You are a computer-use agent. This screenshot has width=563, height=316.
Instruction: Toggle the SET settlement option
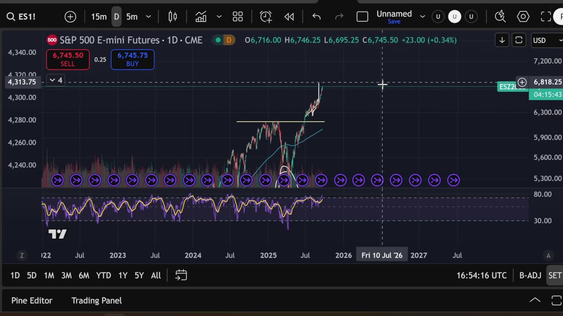click(x=555, y=275)
